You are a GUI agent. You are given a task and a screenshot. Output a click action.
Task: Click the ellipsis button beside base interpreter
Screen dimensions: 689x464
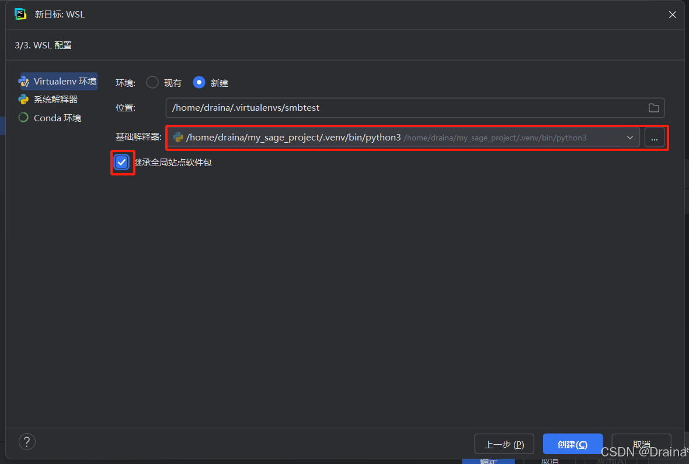click(x=655, y=138)
